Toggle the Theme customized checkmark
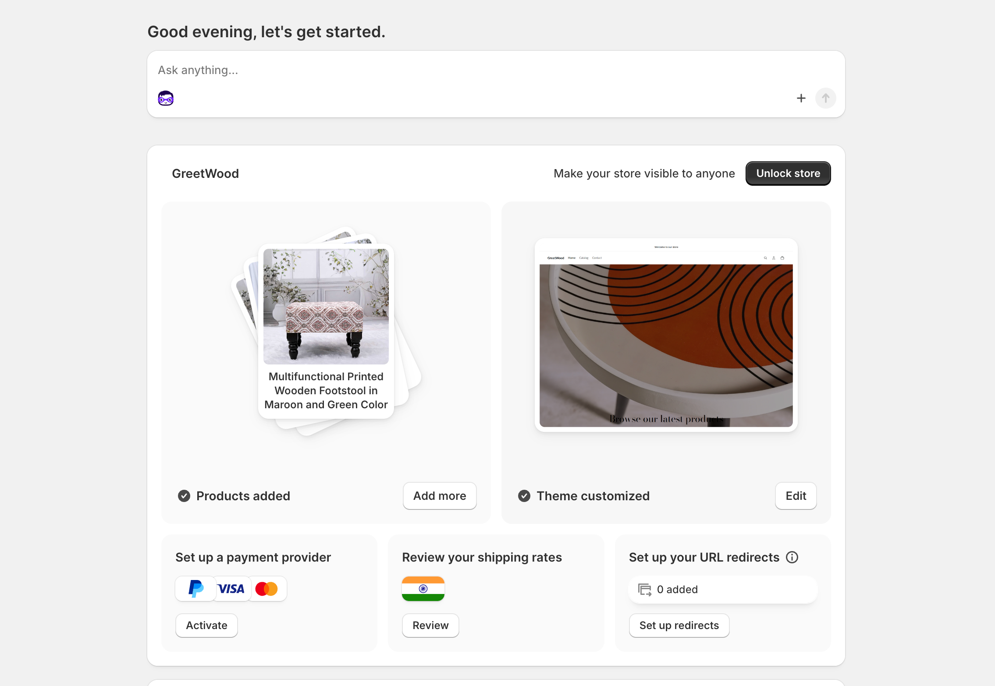Screen dimensions: 995x686 pos(524,495)
